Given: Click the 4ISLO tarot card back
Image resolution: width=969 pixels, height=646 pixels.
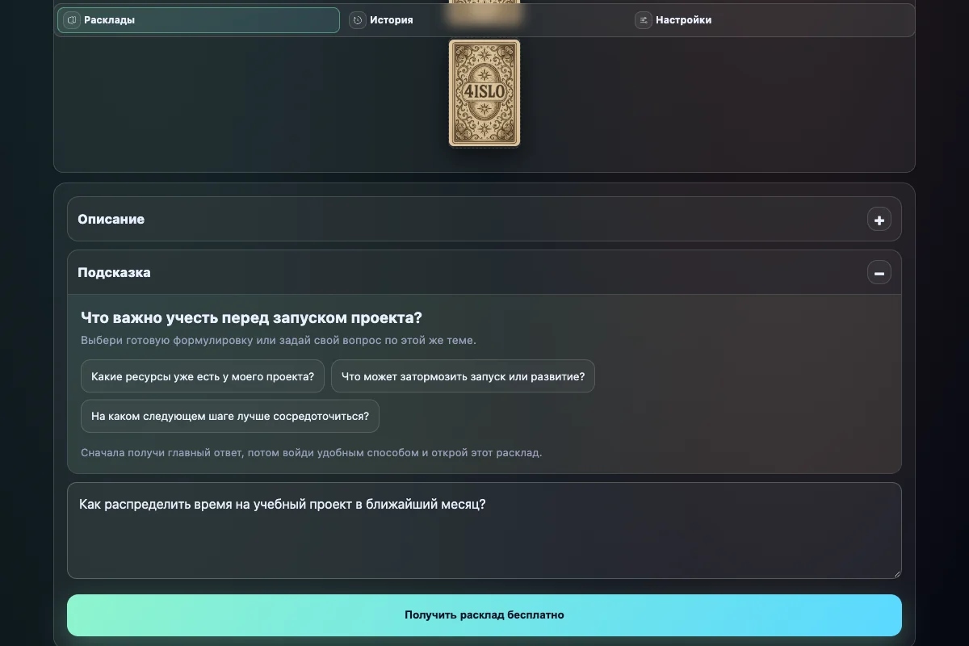Looking at the screenshot, I should tap(484, 93).
